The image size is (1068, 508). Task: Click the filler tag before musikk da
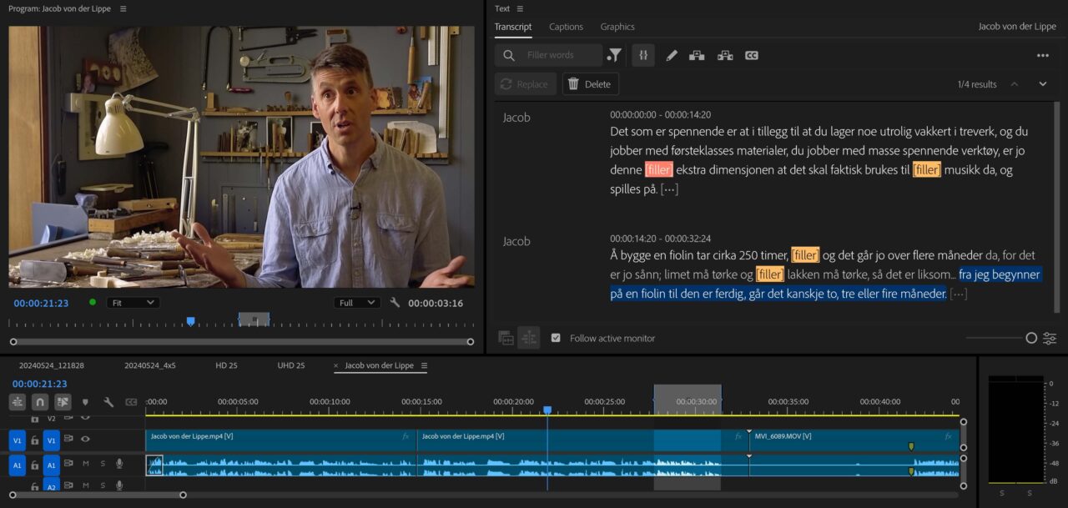(x=926, y=169)
